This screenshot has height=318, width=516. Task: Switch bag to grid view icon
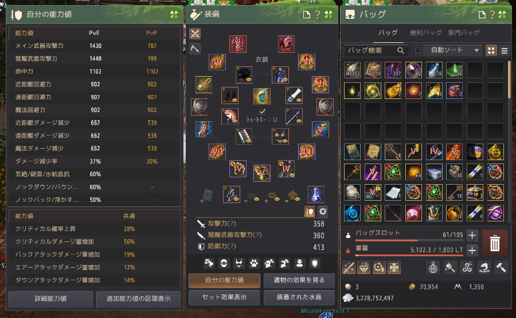pyautogui.click(x=491, y=50)
